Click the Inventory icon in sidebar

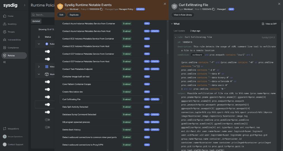click(x=5, y=24)
